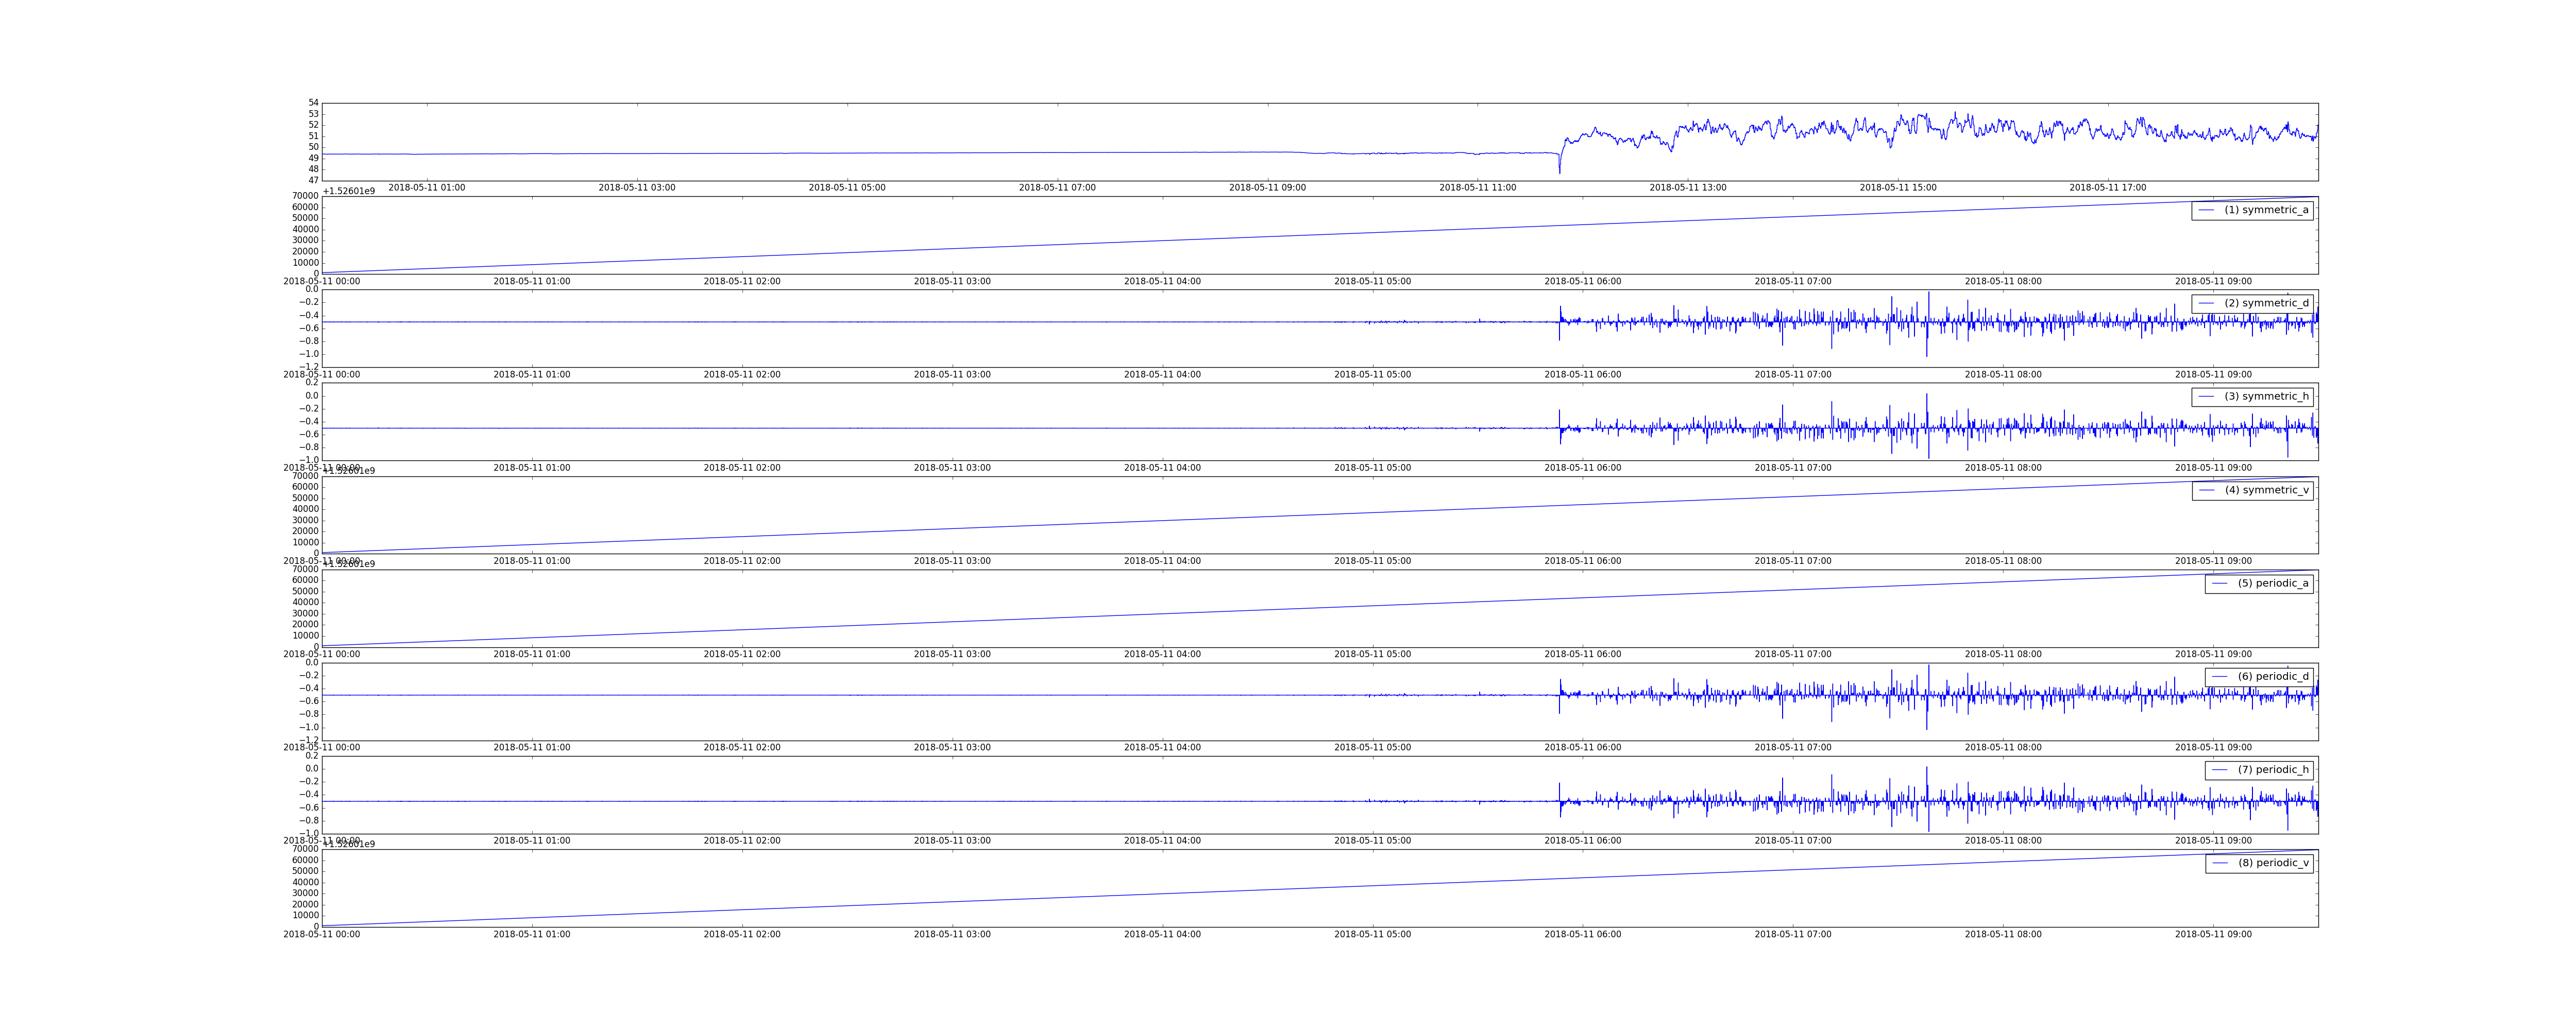The image size is (2576, 1030).
Task: Click the 30000 y-tick of the periodic_v plot
Action: (305, 893)
